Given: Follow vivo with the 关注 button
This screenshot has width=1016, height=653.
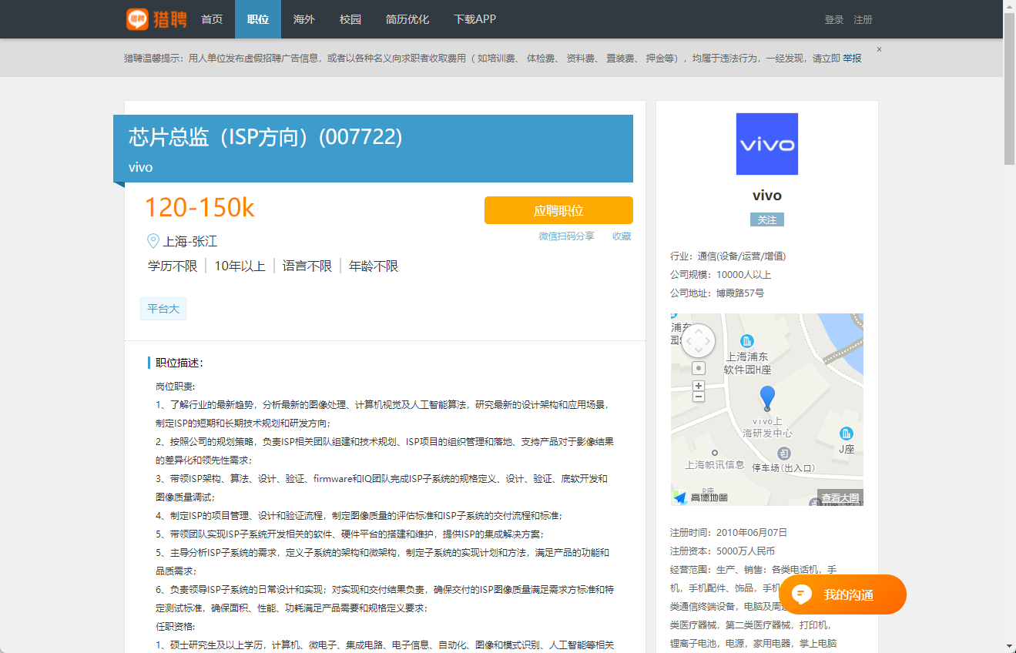Looking at the screenshot, I should [x=766, y=219].
